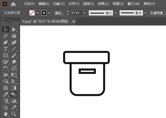The height and width of the screenshot is (118, 166).
Task: Expand the stroke weight dropdown
Action: click(84, 13)
